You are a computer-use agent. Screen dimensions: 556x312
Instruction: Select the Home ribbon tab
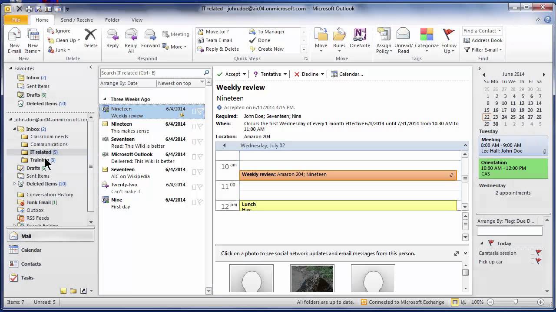coord(42,20)
